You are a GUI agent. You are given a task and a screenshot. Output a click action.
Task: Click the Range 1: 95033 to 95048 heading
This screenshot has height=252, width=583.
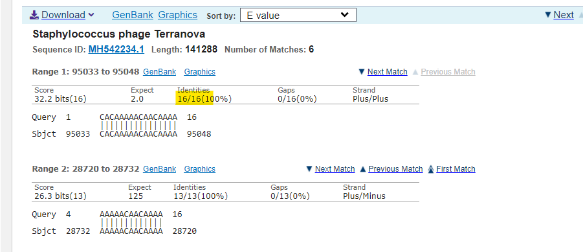pyautogui.click(x=86, y=72)
